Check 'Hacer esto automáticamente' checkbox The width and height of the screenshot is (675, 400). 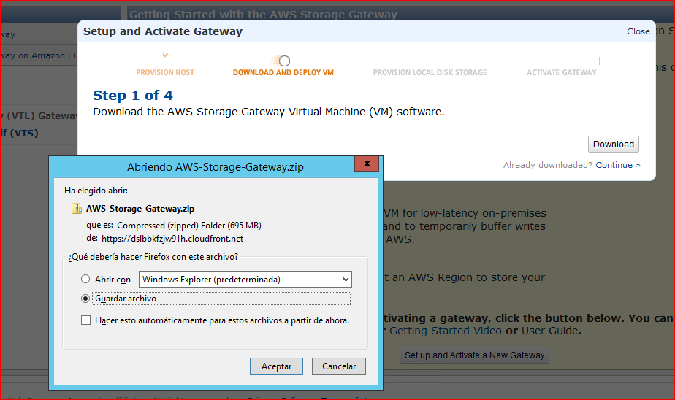coord(85,320)
